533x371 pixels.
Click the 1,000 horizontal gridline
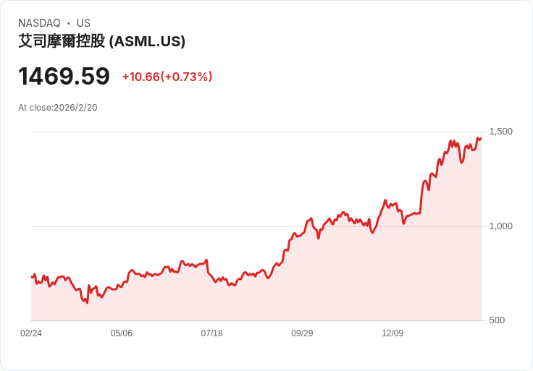tap(256, 226)
